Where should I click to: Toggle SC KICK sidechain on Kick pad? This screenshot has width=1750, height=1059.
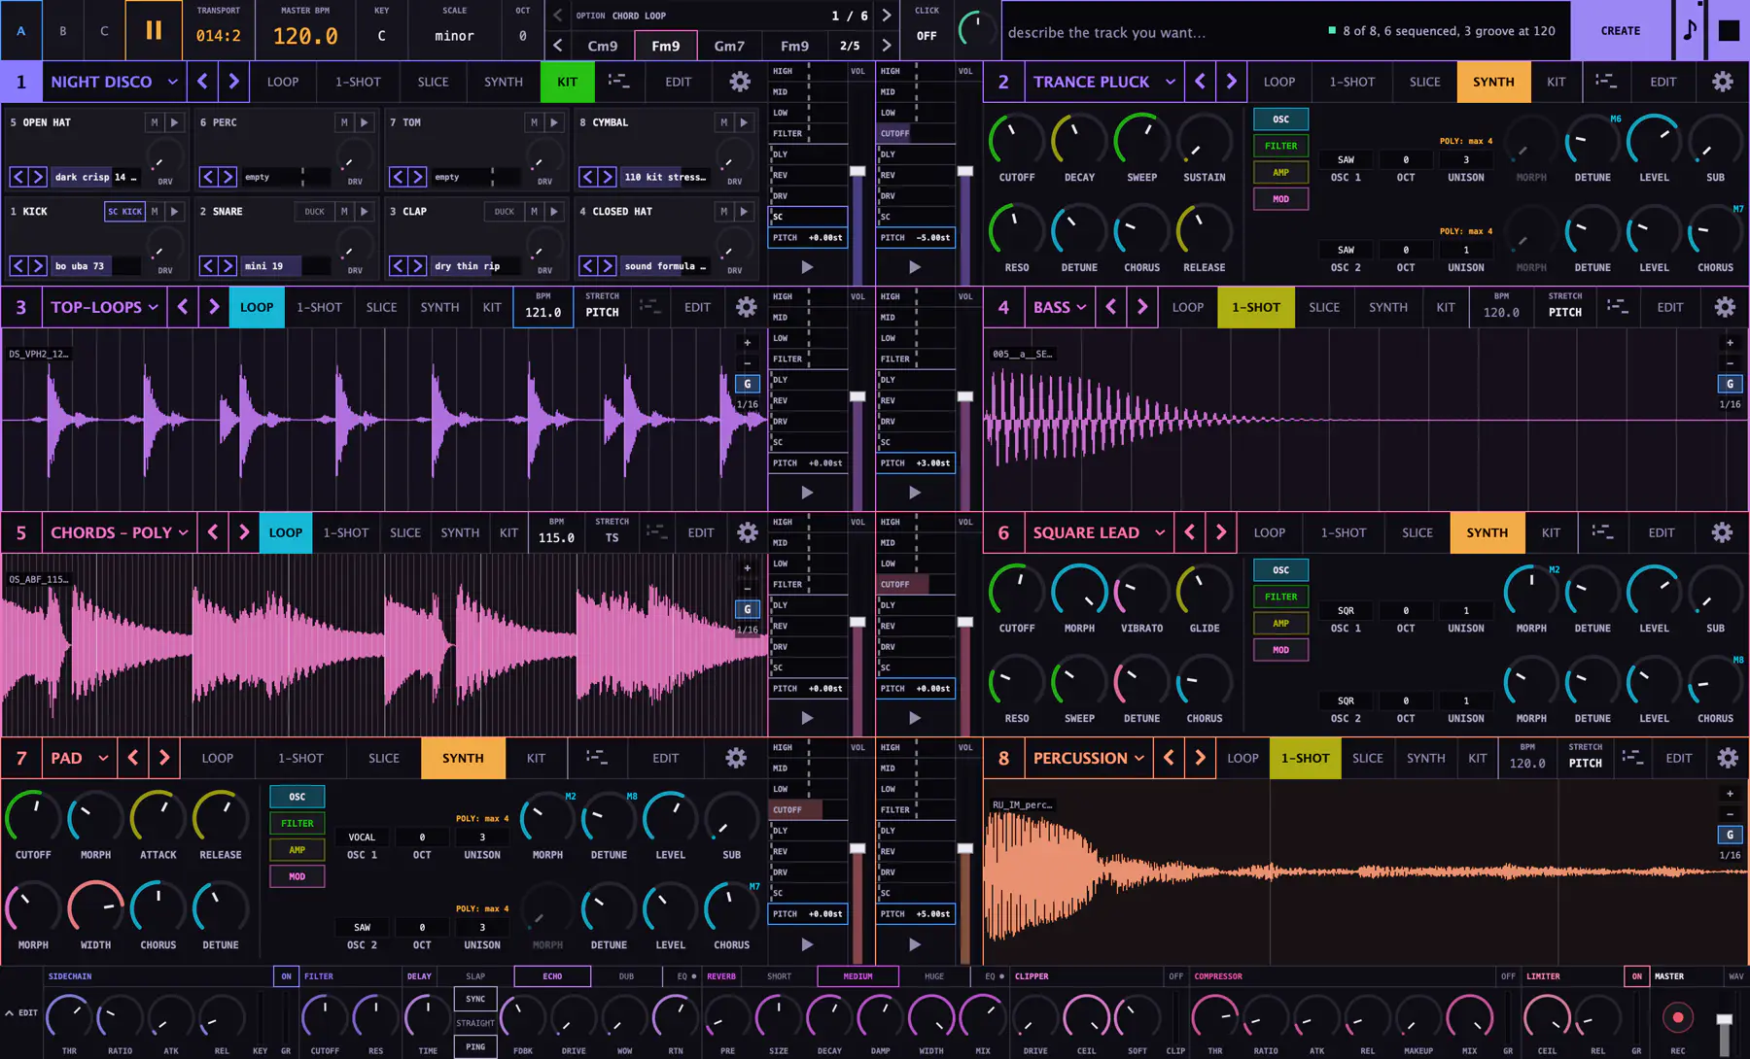[124, 211]
